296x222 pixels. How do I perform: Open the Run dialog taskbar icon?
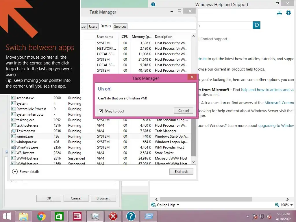149,216
